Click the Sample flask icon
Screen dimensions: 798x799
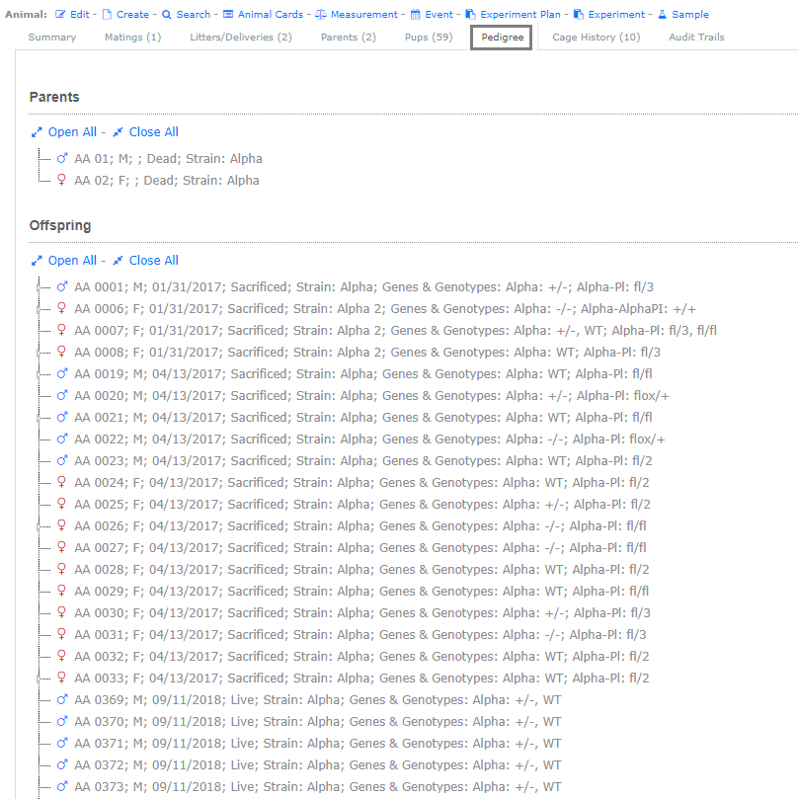[x=663, y=14]
